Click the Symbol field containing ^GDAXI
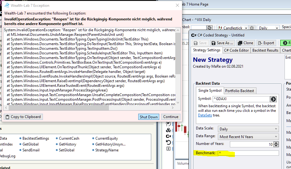 (241, 99)
